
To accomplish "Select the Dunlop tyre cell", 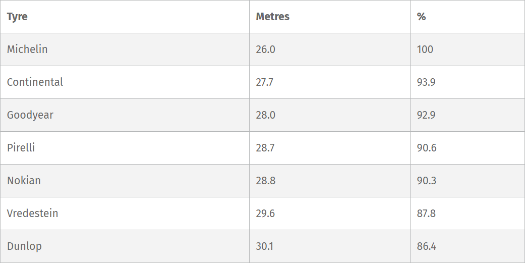I will click(24, 246).
